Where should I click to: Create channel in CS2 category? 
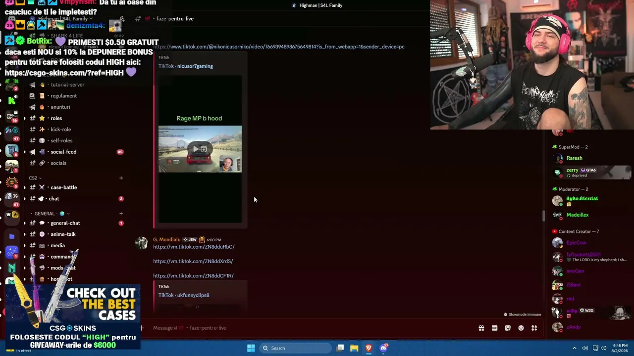tap(121, 178)
